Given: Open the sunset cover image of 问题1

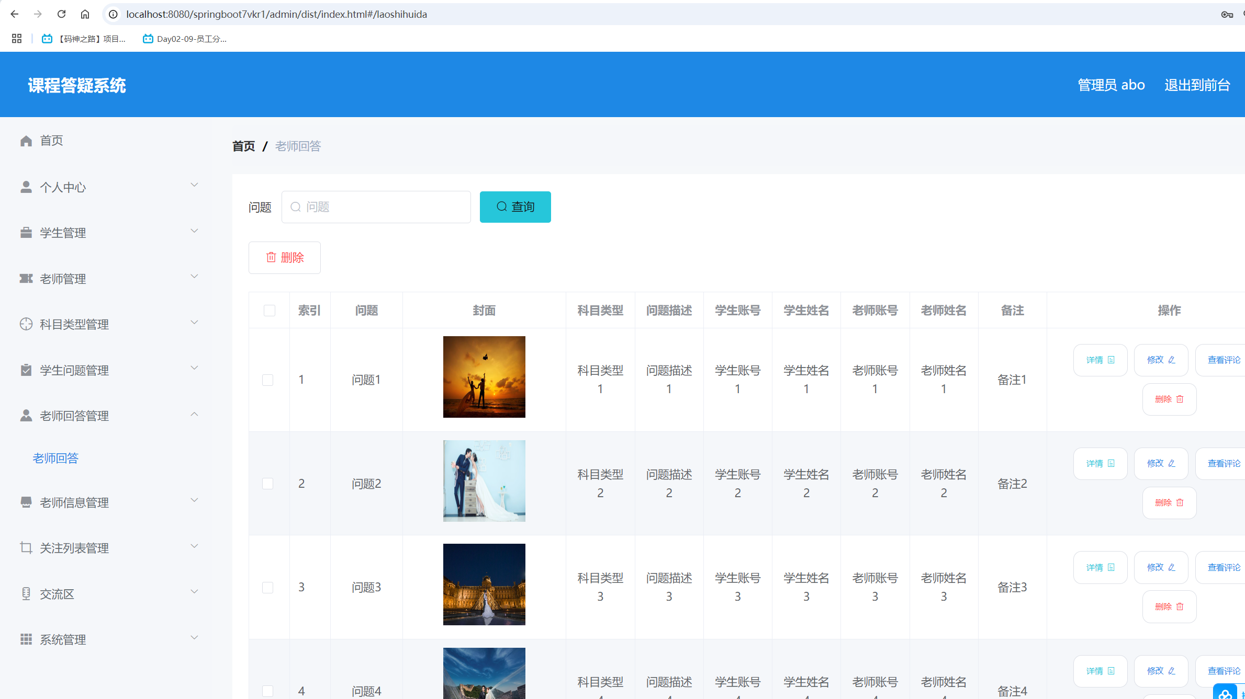Looking at the screenshot, I should click(484, 377).
